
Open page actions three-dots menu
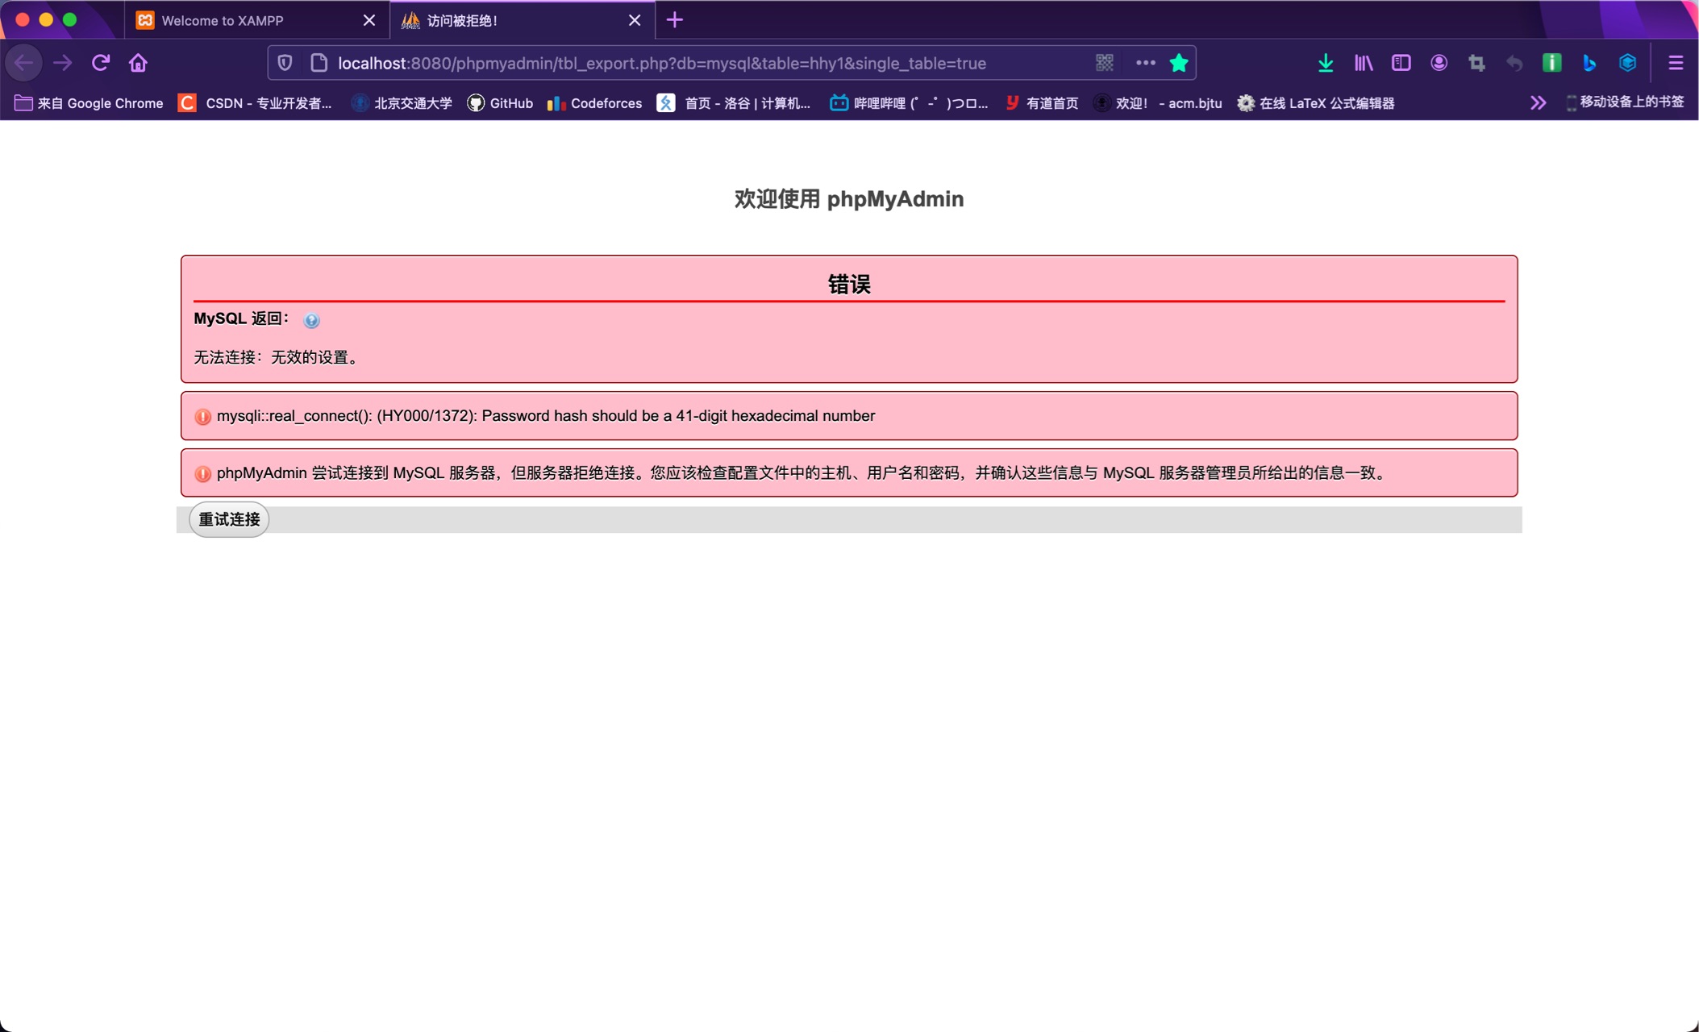pyautogui.click(x=1145, y=63)
